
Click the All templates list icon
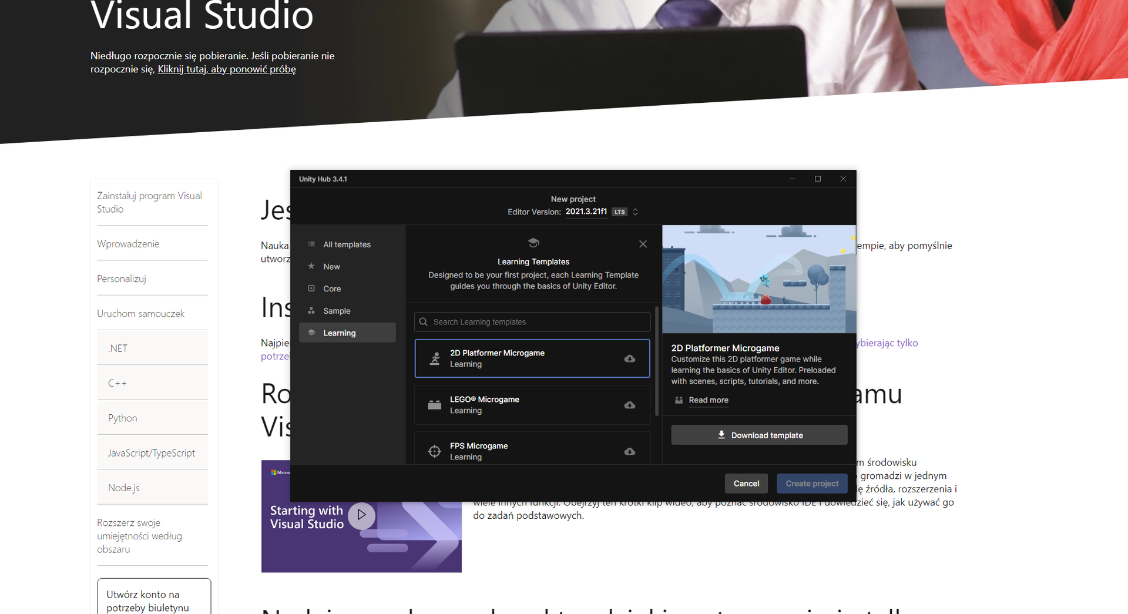pos(312,244)
